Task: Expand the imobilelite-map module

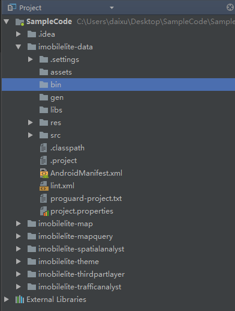Action: point(19,224)
